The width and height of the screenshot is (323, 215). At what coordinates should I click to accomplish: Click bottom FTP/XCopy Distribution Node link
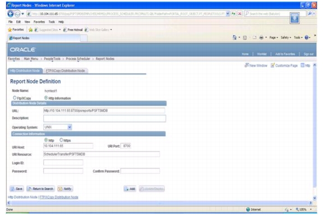(x=59, y=197)
